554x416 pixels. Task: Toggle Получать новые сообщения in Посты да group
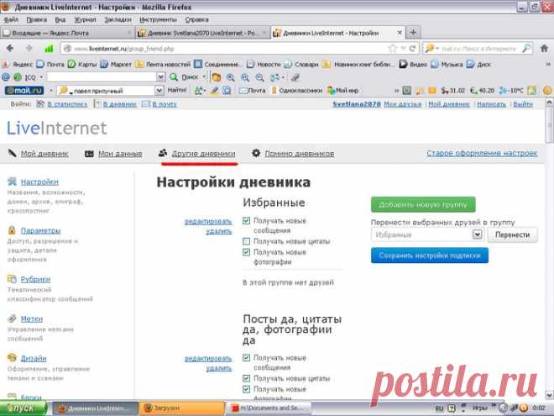click(x=246, y=358)
